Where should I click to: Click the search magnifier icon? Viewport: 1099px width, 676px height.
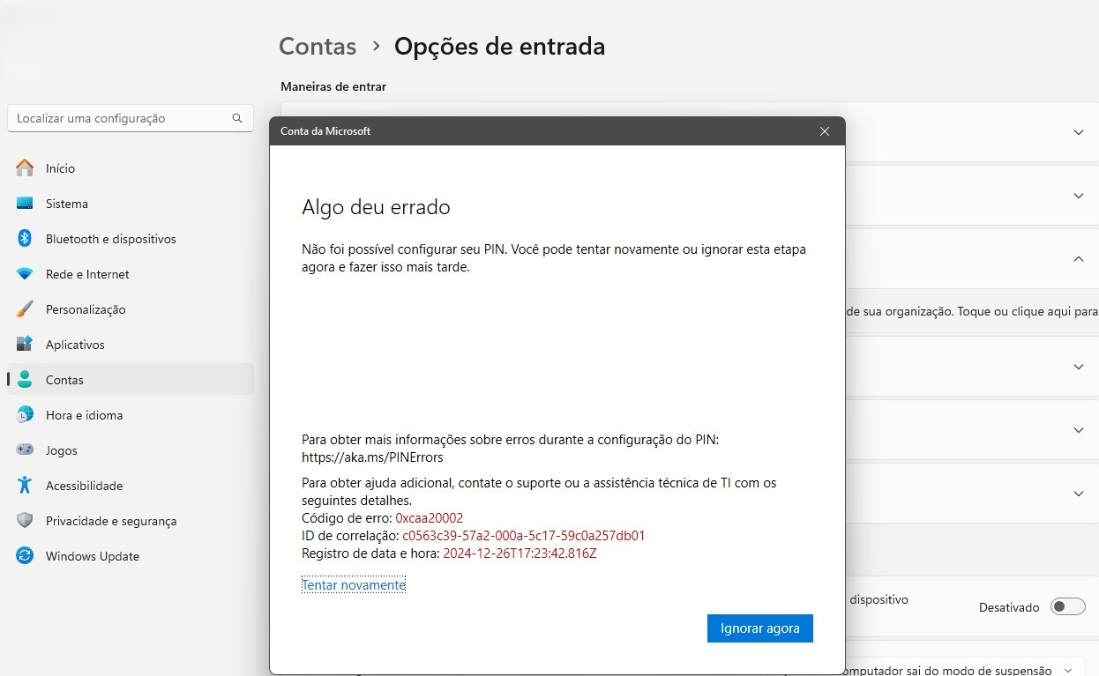coord(236,118)
